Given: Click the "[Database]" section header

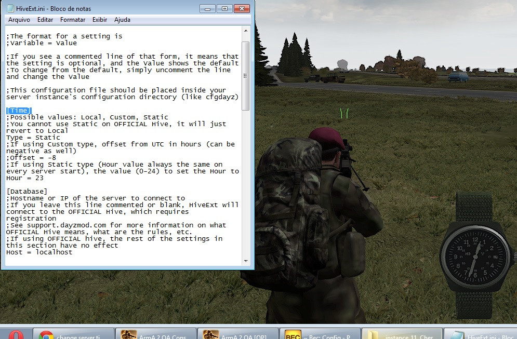Looking at the screenshot, I should click(27, 192).
